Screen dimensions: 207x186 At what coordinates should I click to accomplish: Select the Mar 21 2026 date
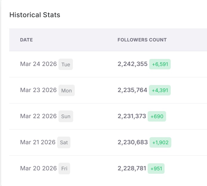[x=38, y=142]
